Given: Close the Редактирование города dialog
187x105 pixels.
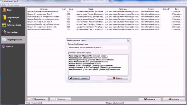Looking at the screenshot, I should (x=129, y=41).
